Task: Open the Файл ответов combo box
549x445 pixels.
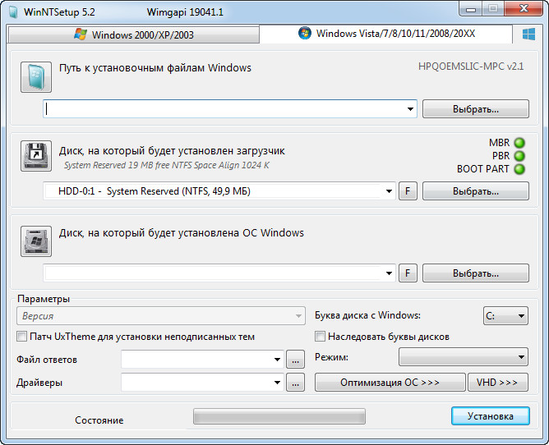Action: pos(203,360)
